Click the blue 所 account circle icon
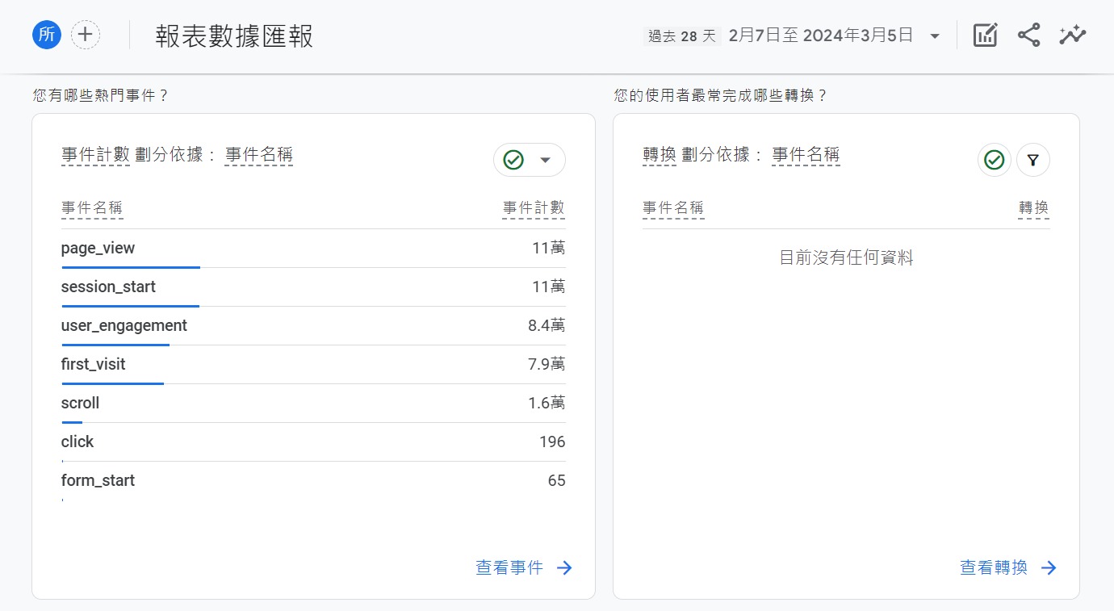Screen dimensions: 1114x611 [x=48, y=35]
